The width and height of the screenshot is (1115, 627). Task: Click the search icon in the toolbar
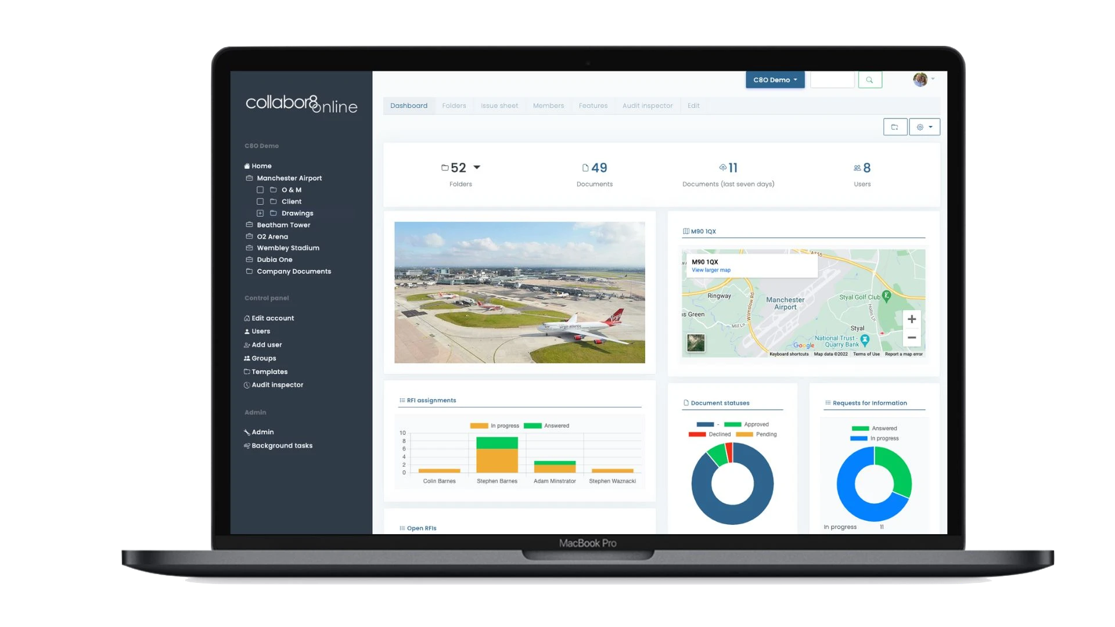pyautogui.click(x=869, y=80)
